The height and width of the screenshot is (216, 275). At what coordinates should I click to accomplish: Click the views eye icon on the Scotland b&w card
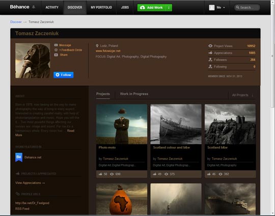coord(221,174)
